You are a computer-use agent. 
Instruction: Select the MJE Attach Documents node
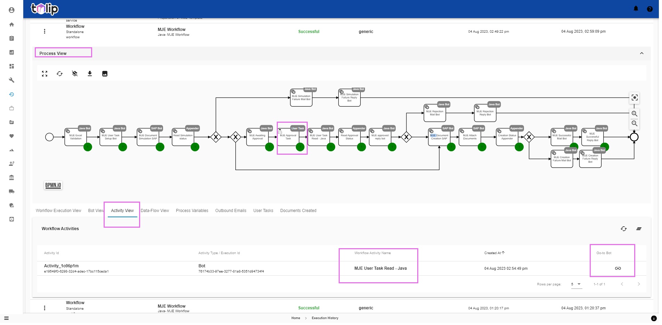470,137
